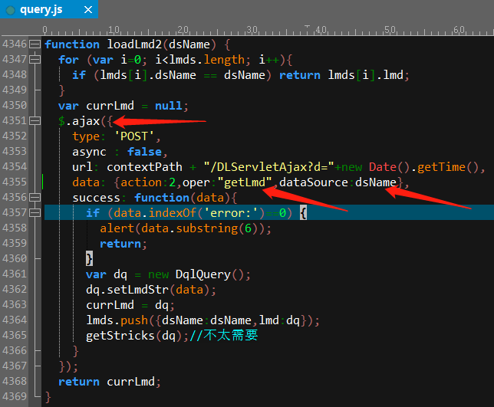This screenshot has width=494, height=407.
Task: Click 'return currLmd' on line 4368
Action: pos(107,382)
